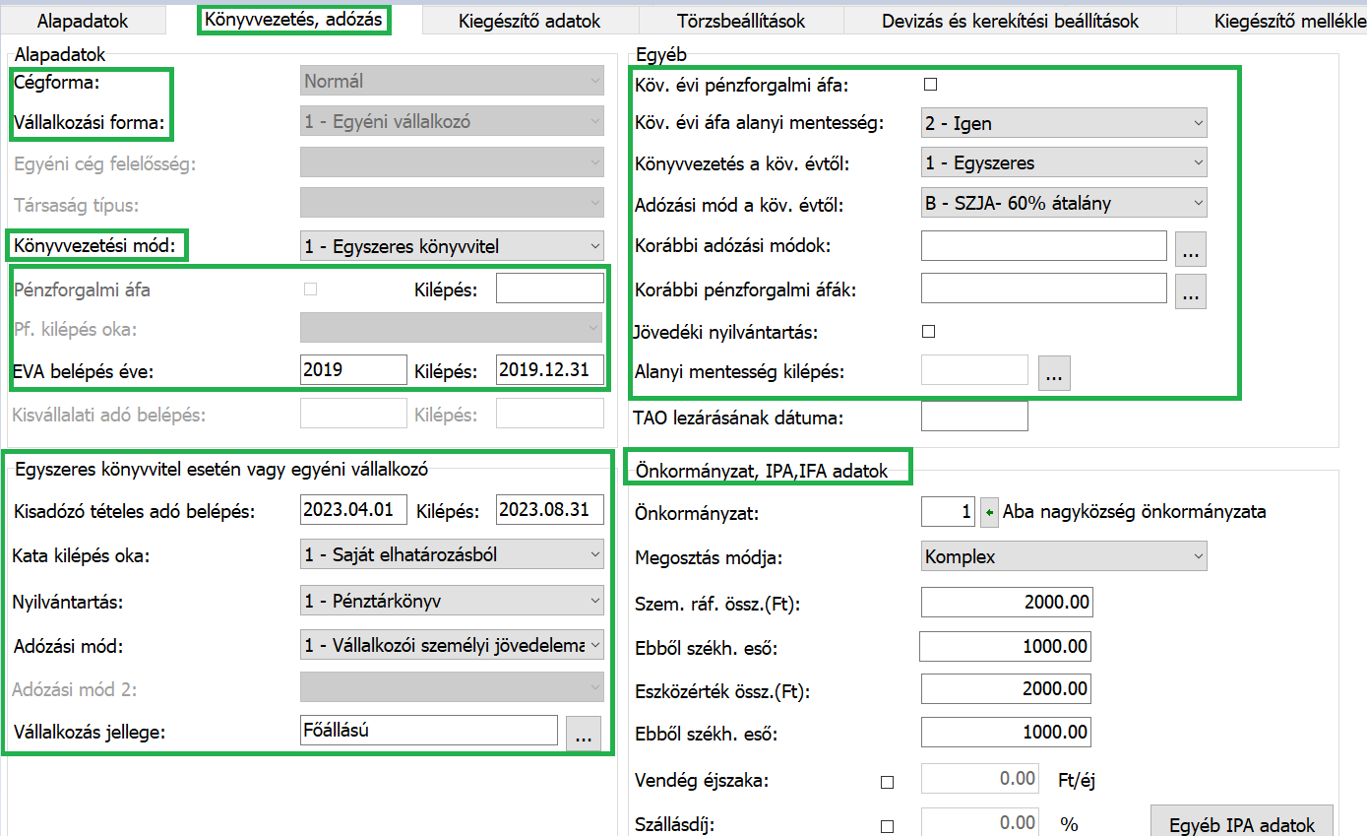Click the Egyéni cég felelősség dropdown
Viewport: 1367px width, 836px height.
coord(452,162)
